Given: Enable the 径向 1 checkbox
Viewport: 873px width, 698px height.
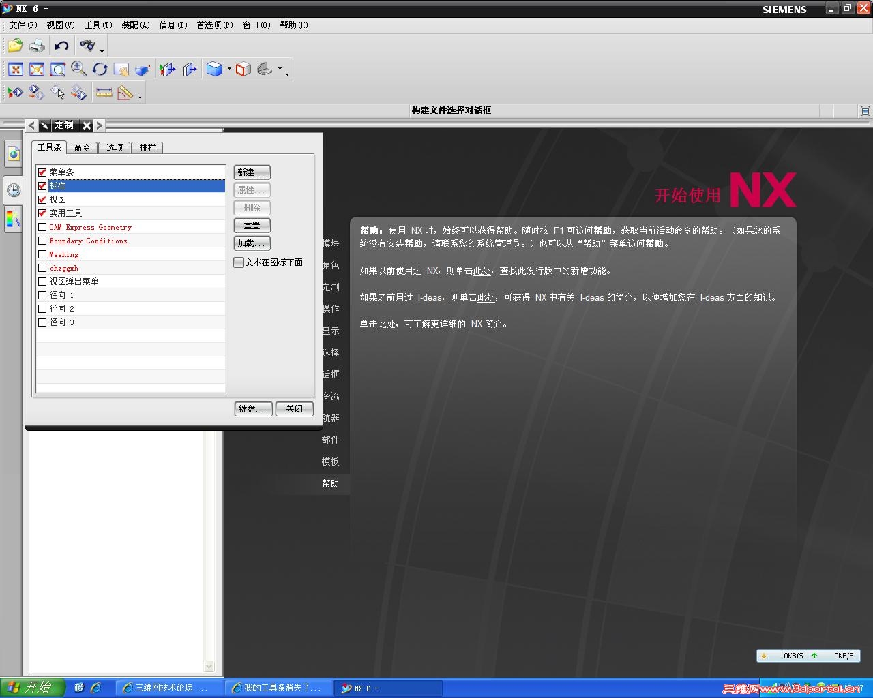Looking at the screenshot, I should [42, 295].
